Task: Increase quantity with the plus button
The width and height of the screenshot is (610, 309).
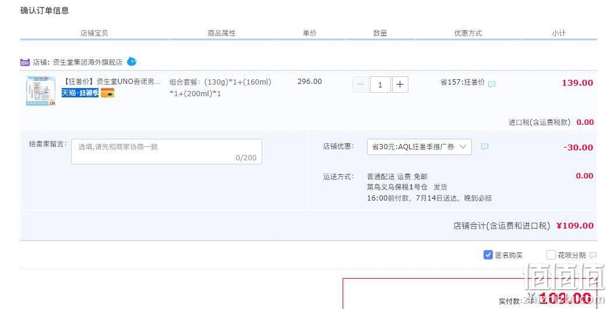Action: (x=400, y=85)
